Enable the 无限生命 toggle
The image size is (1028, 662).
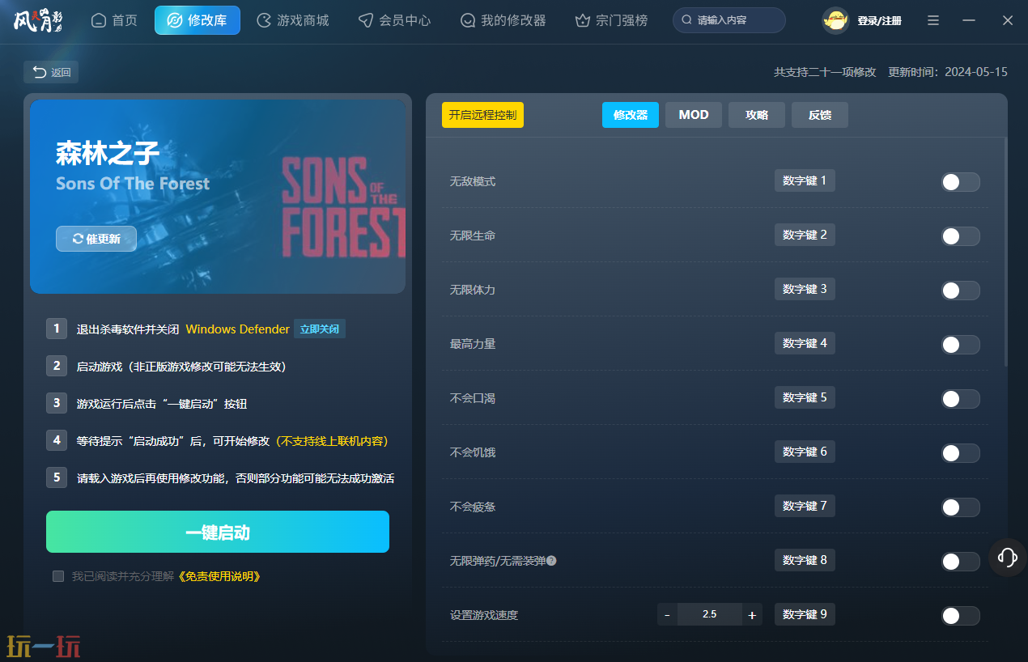pos(960,236)
